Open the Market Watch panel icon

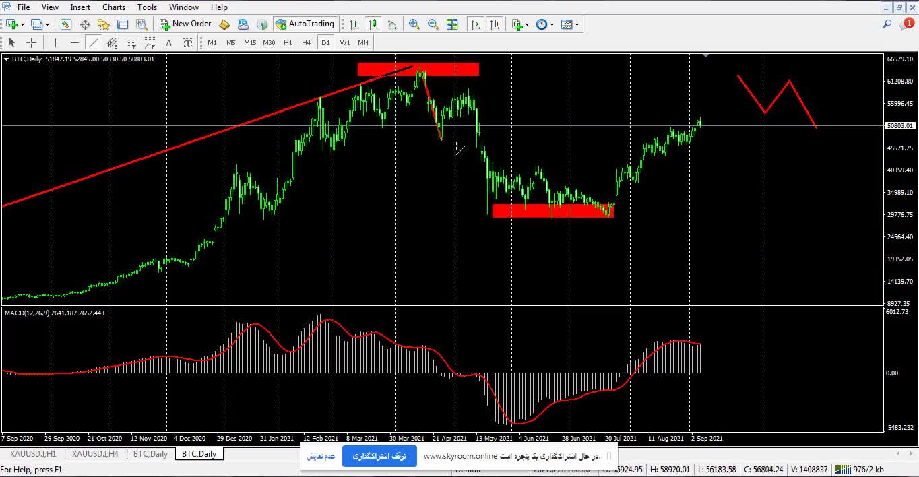point(65,24)
